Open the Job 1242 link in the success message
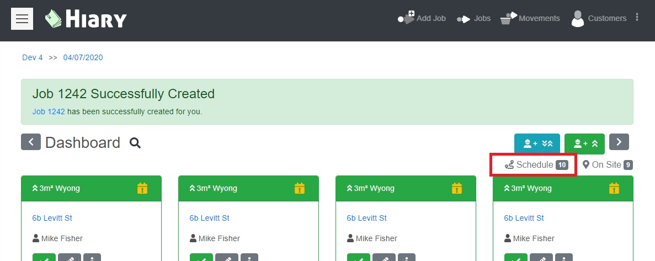The width and height of the screenshot is (655, 261). click(x=49, y=112)
